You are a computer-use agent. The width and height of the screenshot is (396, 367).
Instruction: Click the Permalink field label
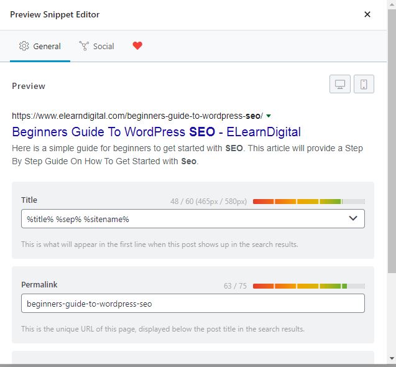coord(39,285)
